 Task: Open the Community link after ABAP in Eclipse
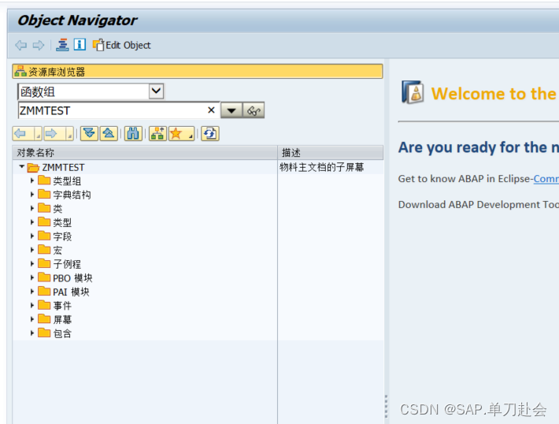[x=546, y=178]
